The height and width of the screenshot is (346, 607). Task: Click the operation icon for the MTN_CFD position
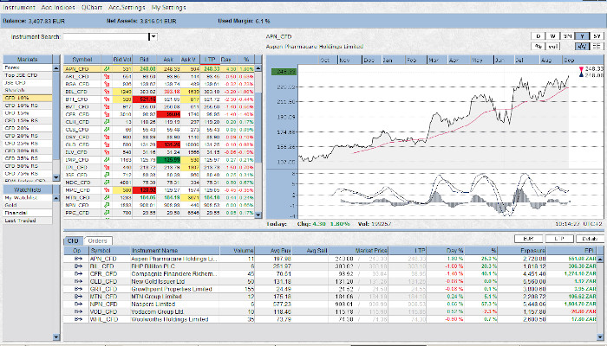point(76,294)
